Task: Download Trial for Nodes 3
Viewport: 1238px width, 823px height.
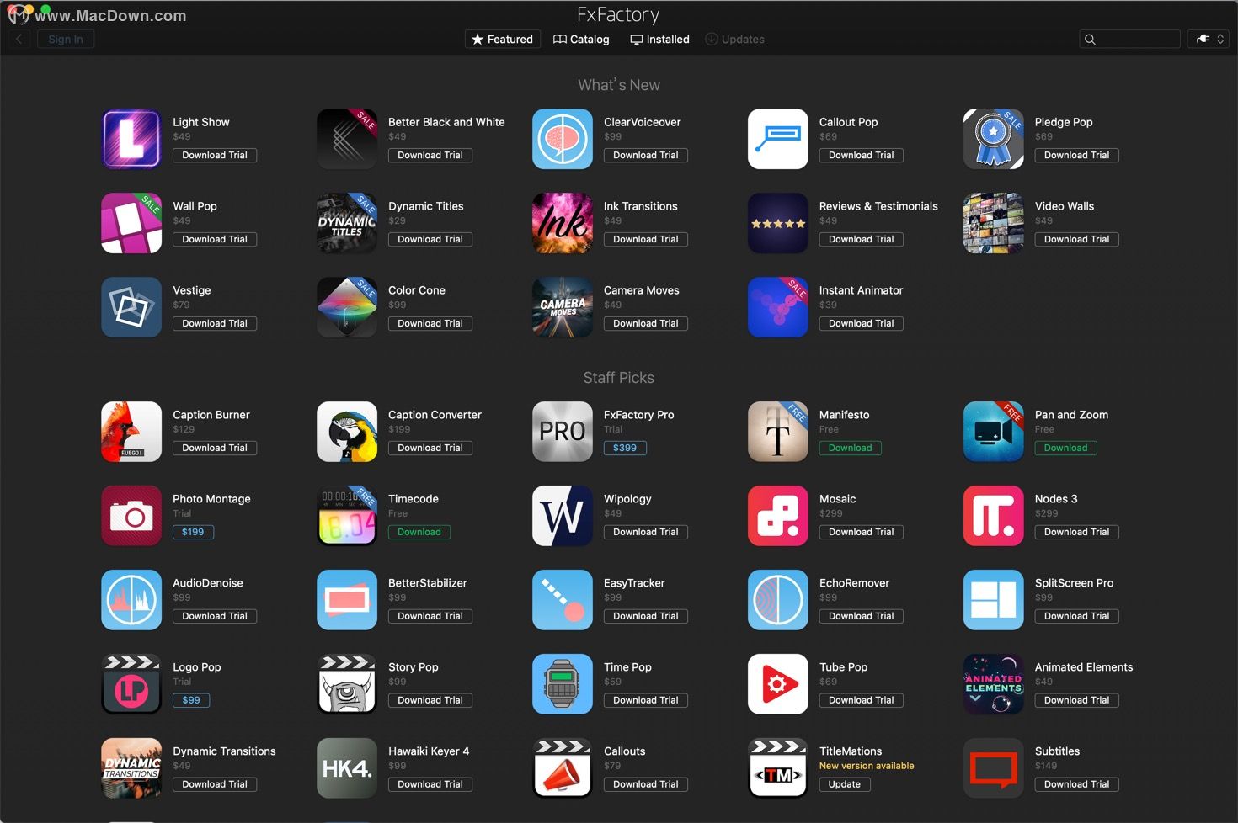Action: point(1077,533)
